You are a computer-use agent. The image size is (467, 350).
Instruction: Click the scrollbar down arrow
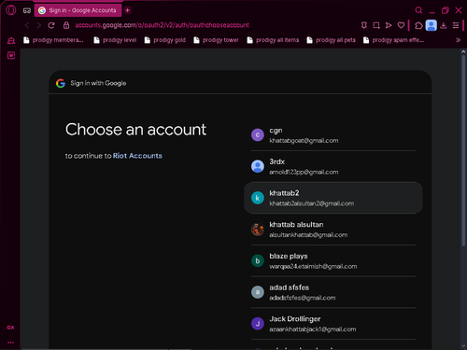(x=463, y=345)
